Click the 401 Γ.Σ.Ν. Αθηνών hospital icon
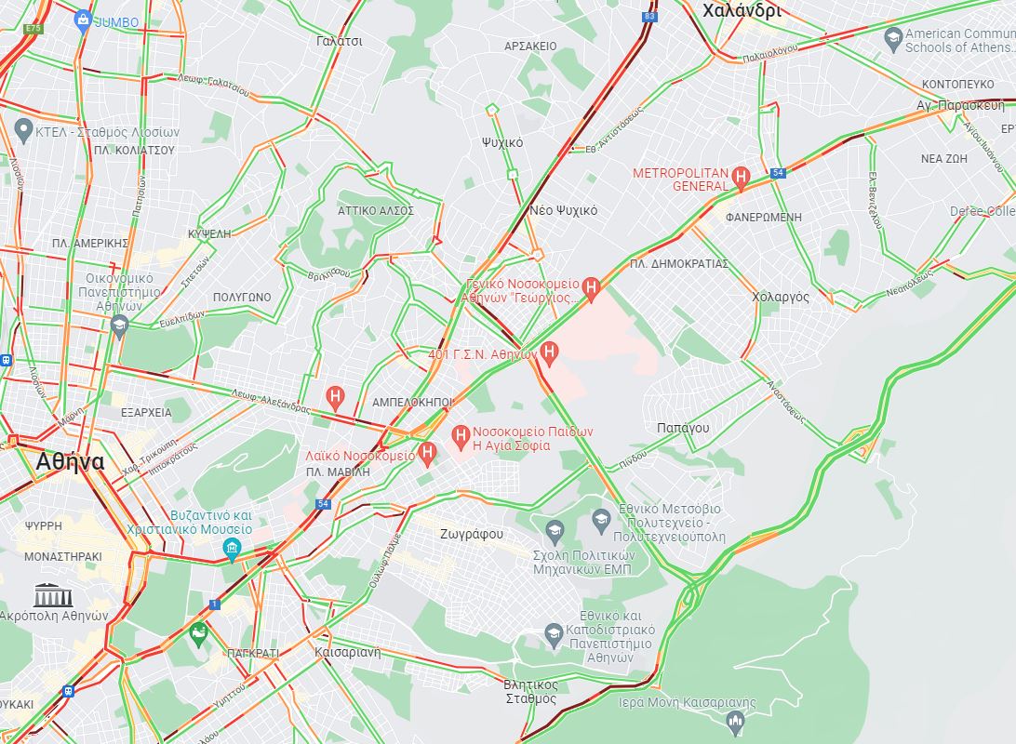The height and width of the screenshot is (744, 1016). 550,353
